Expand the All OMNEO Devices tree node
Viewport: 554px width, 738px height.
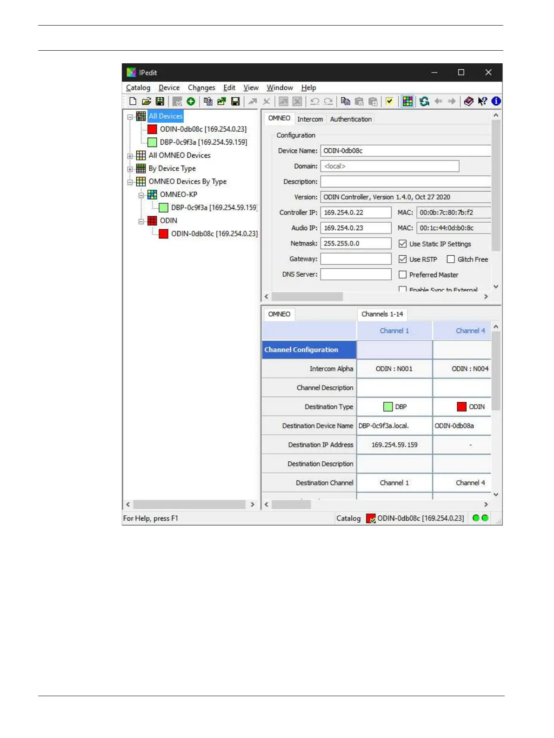click(130, 156)
